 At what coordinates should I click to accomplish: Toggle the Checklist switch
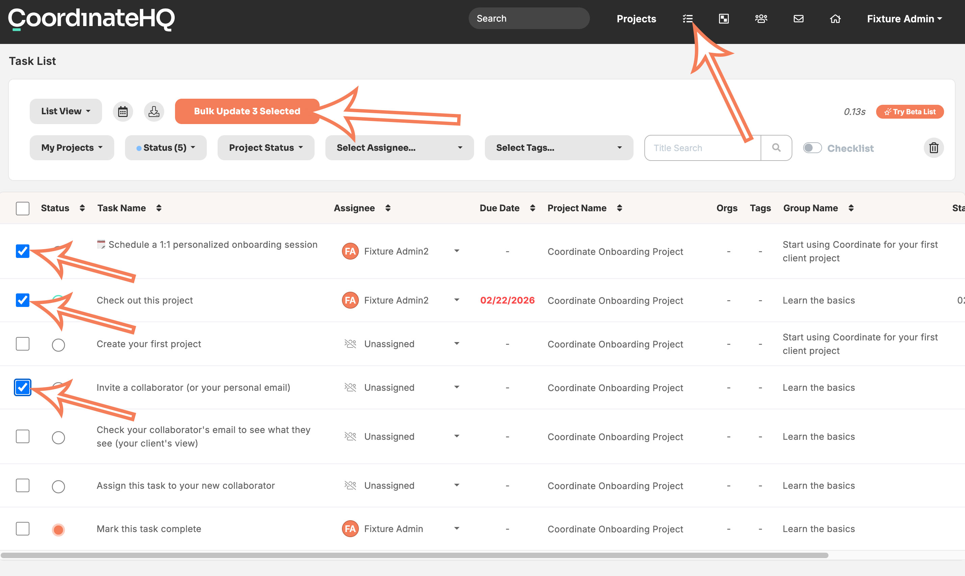812,148
